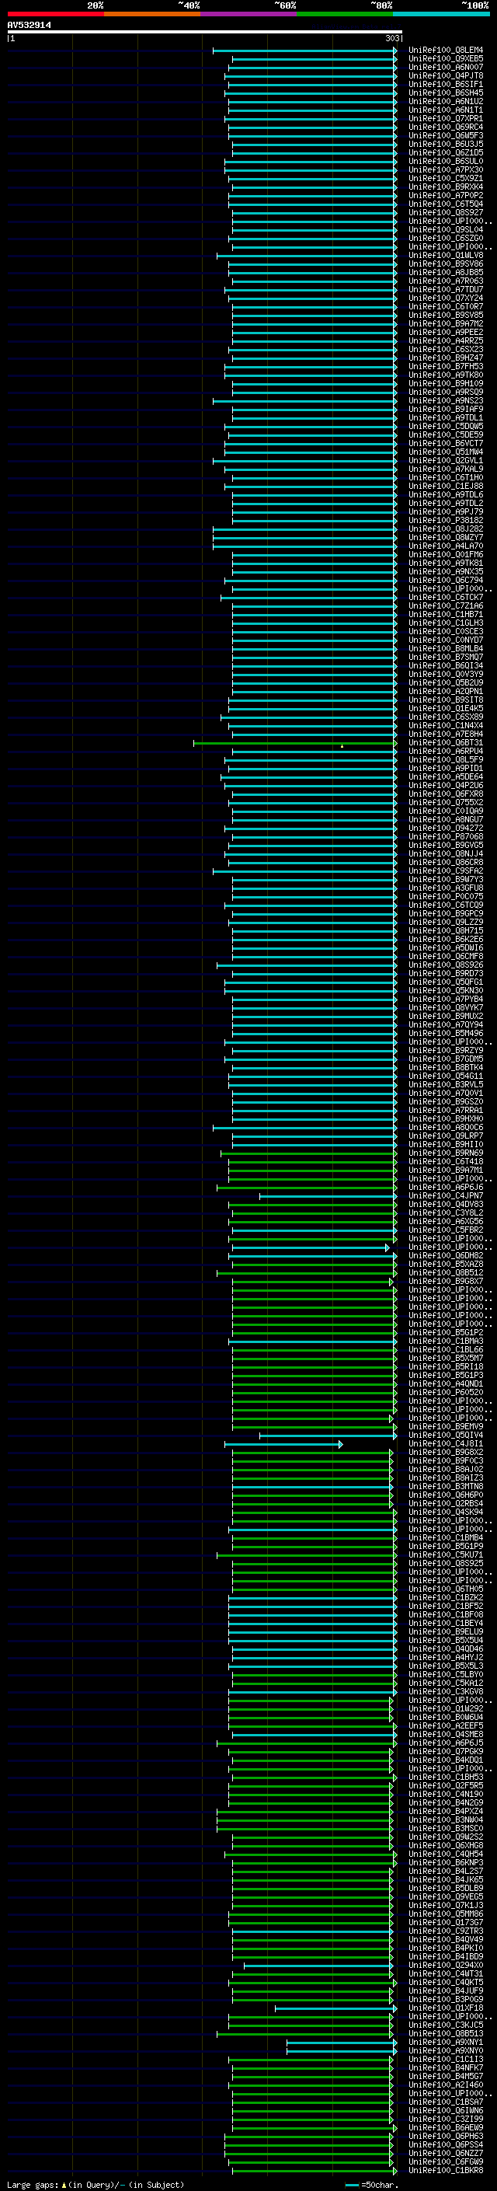
Task: Click label UniRef100_C6FGW9
Action: click(x=445, y=2162)
